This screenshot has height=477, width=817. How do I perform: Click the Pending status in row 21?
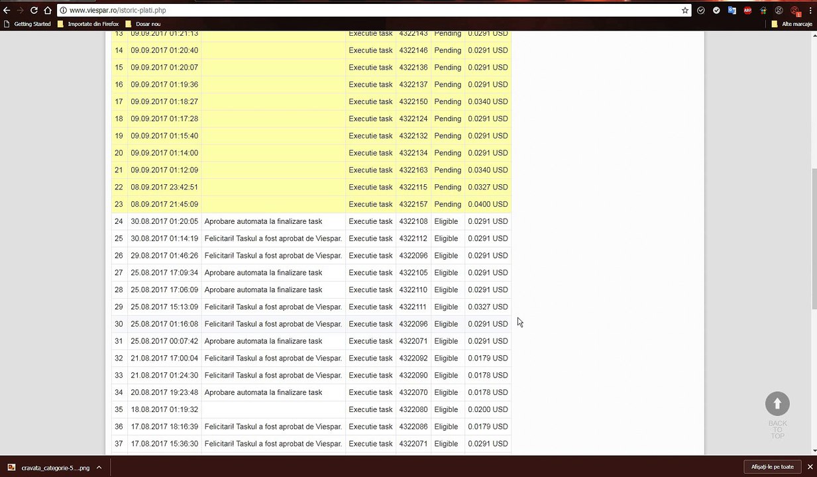click(x=448, y=170)
